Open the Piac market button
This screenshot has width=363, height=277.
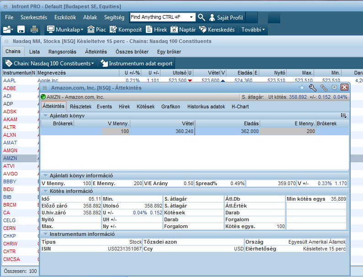[97, 30]
